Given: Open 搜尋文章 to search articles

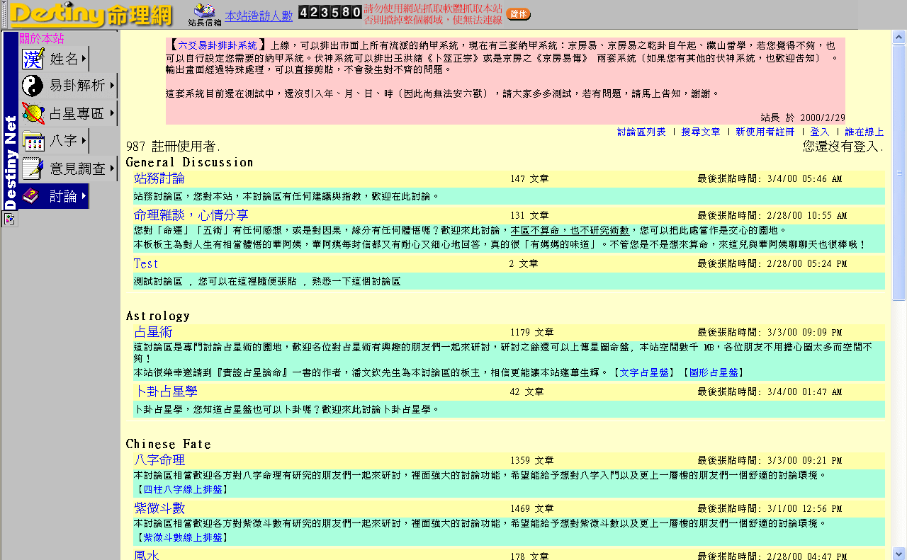Looking at the screenshot, I should coord(702,132).
